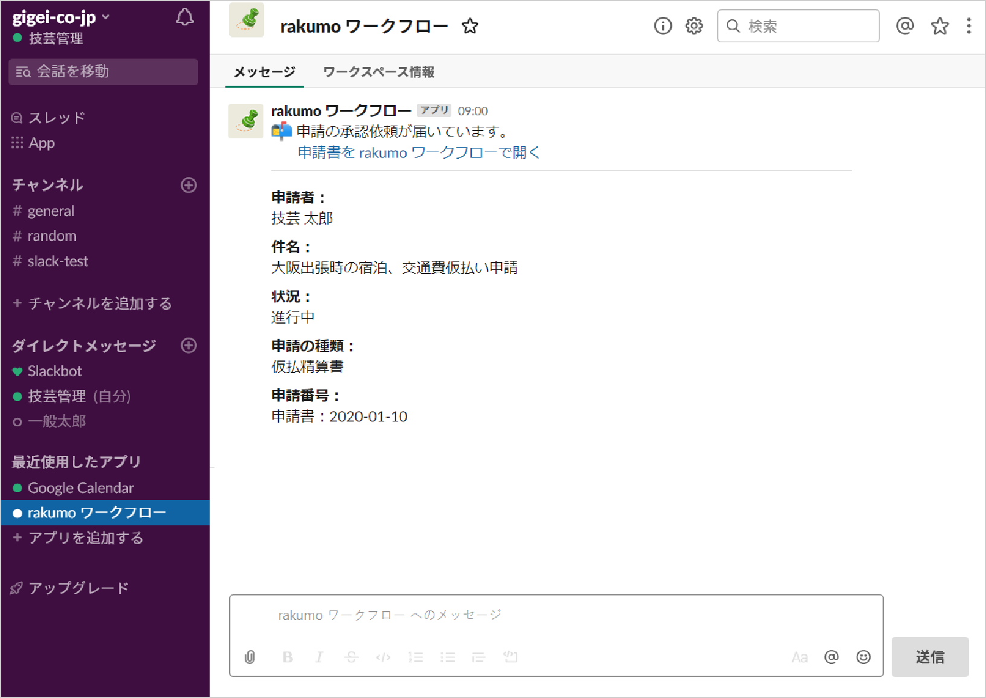Click the 09:00 message timestamp
986x698 pixels.
pyautogui.click(x=473, y=111)
